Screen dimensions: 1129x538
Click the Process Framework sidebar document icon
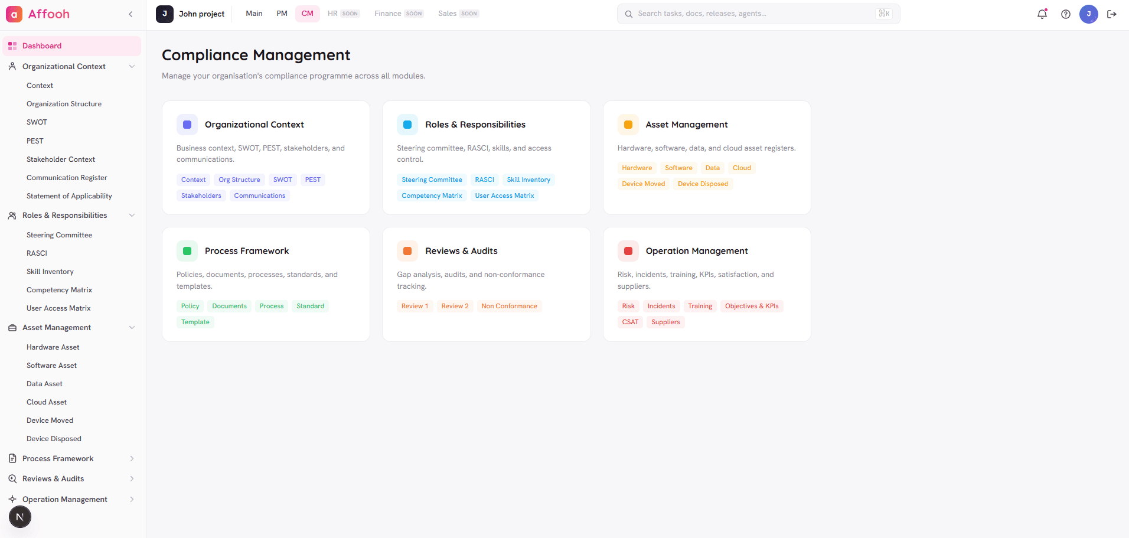[12, 459]
